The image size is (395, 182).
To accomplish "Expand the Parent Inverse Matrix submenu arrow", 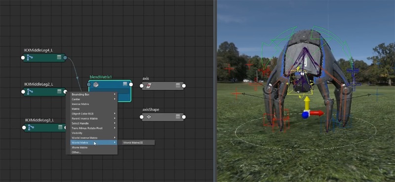I will (x=115, y=118).
